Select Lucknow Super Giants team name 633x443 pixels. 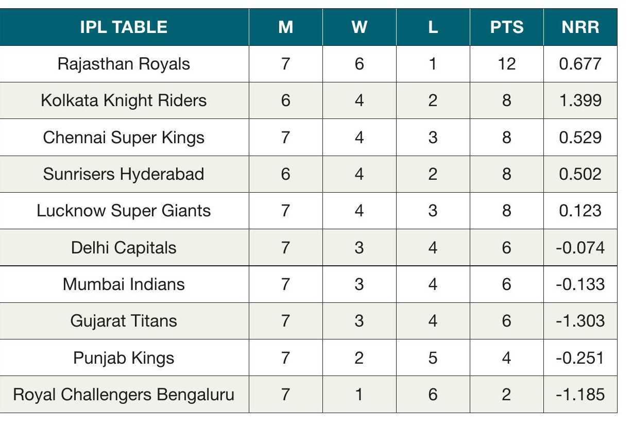(x=124, y=211)
